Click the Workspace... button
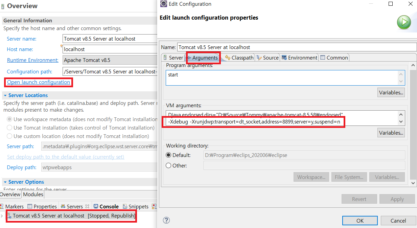Image resolution: width=417 pixels, height=228 pixels. click(311, 177)
